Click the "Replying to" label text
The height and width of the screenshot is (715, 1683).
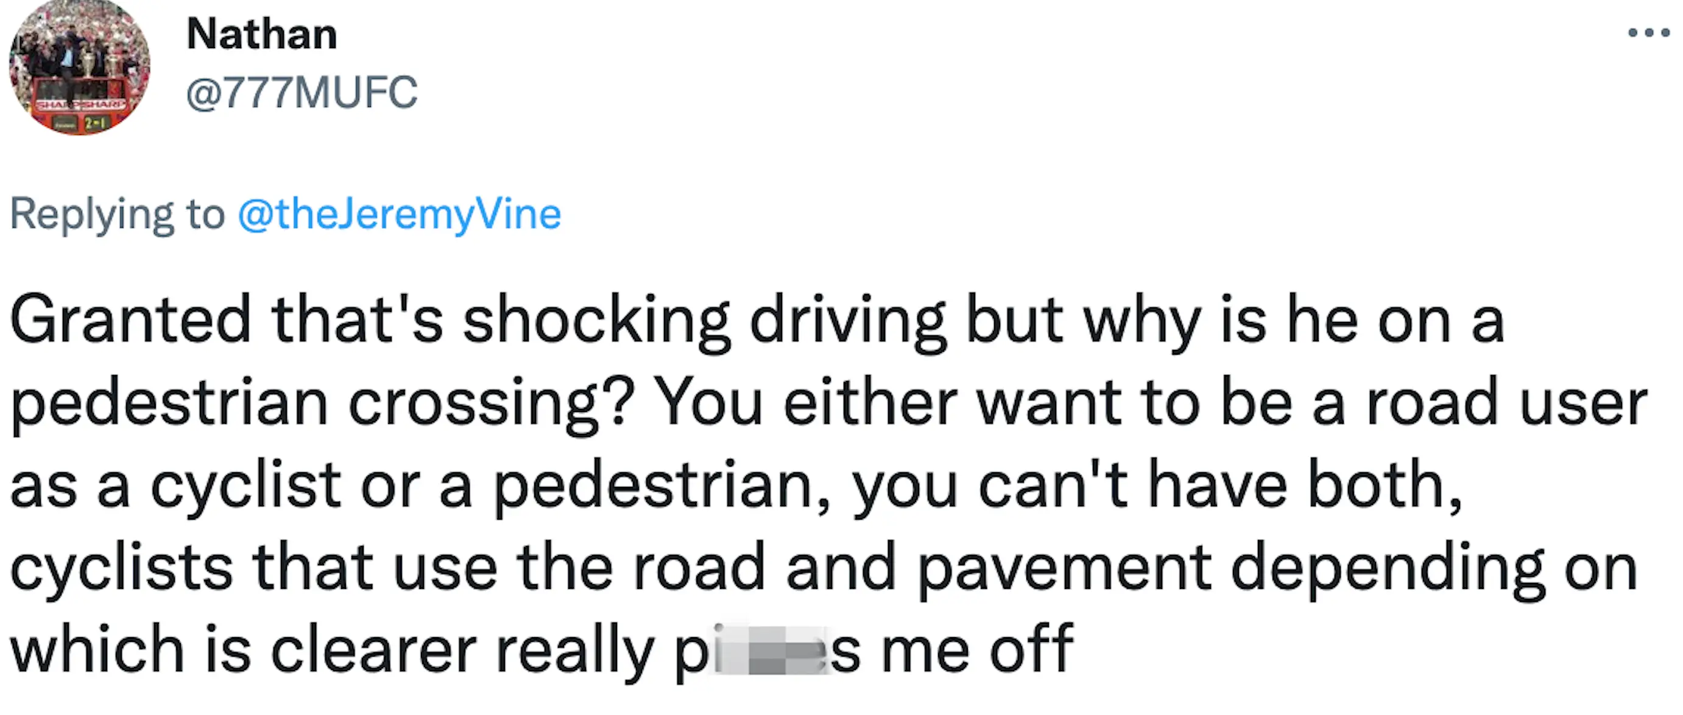[x=118, y=214]
